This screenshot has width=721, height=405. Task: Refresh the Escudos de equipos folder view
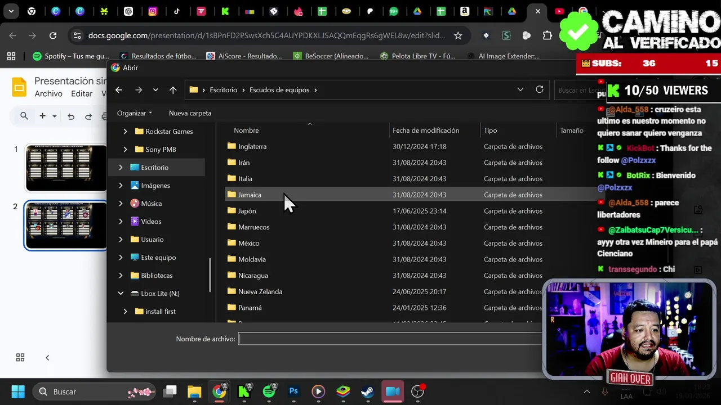pyautogui.click(x=540, y=89)
